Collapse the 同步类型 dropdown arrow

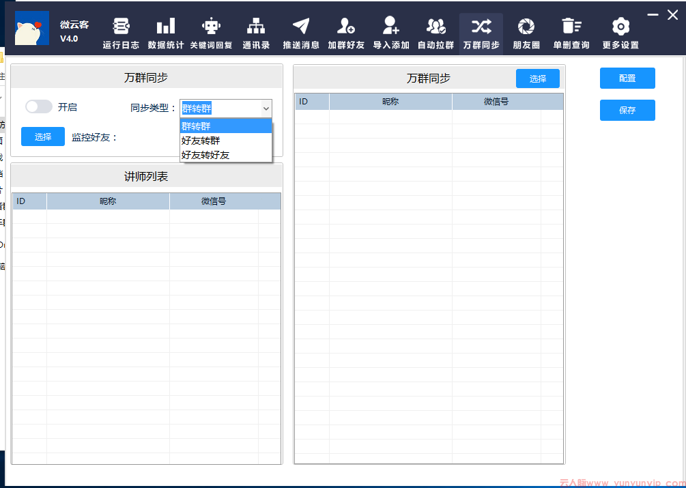[x=266, y=109]
